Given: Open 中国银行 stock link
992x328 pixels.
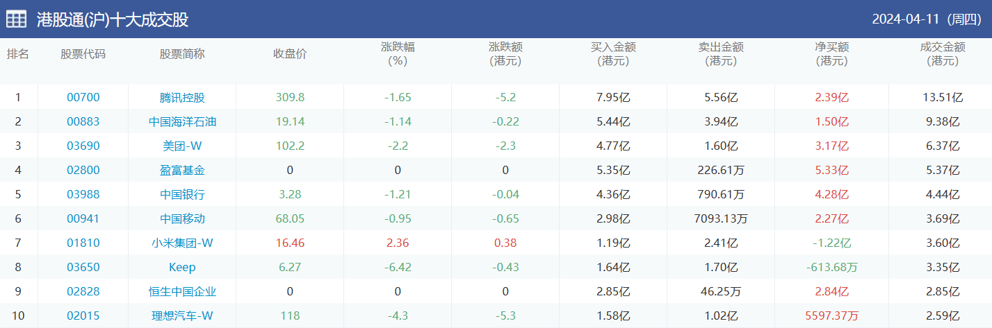Looking at the screenshot, I should [x=182, y=195].
